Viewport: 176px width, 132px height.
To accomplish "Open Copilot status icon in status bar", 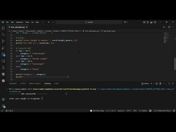I will 150,111.
